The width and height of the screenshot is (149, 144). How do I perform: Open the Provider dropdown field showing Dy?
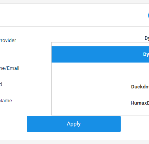point(100,38)
